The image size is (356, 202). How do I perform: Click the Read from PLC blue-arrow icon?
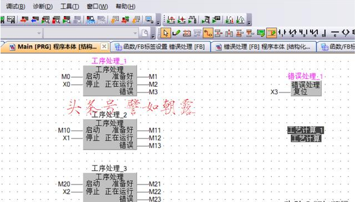pyautogui.click(x=35, y=20)
